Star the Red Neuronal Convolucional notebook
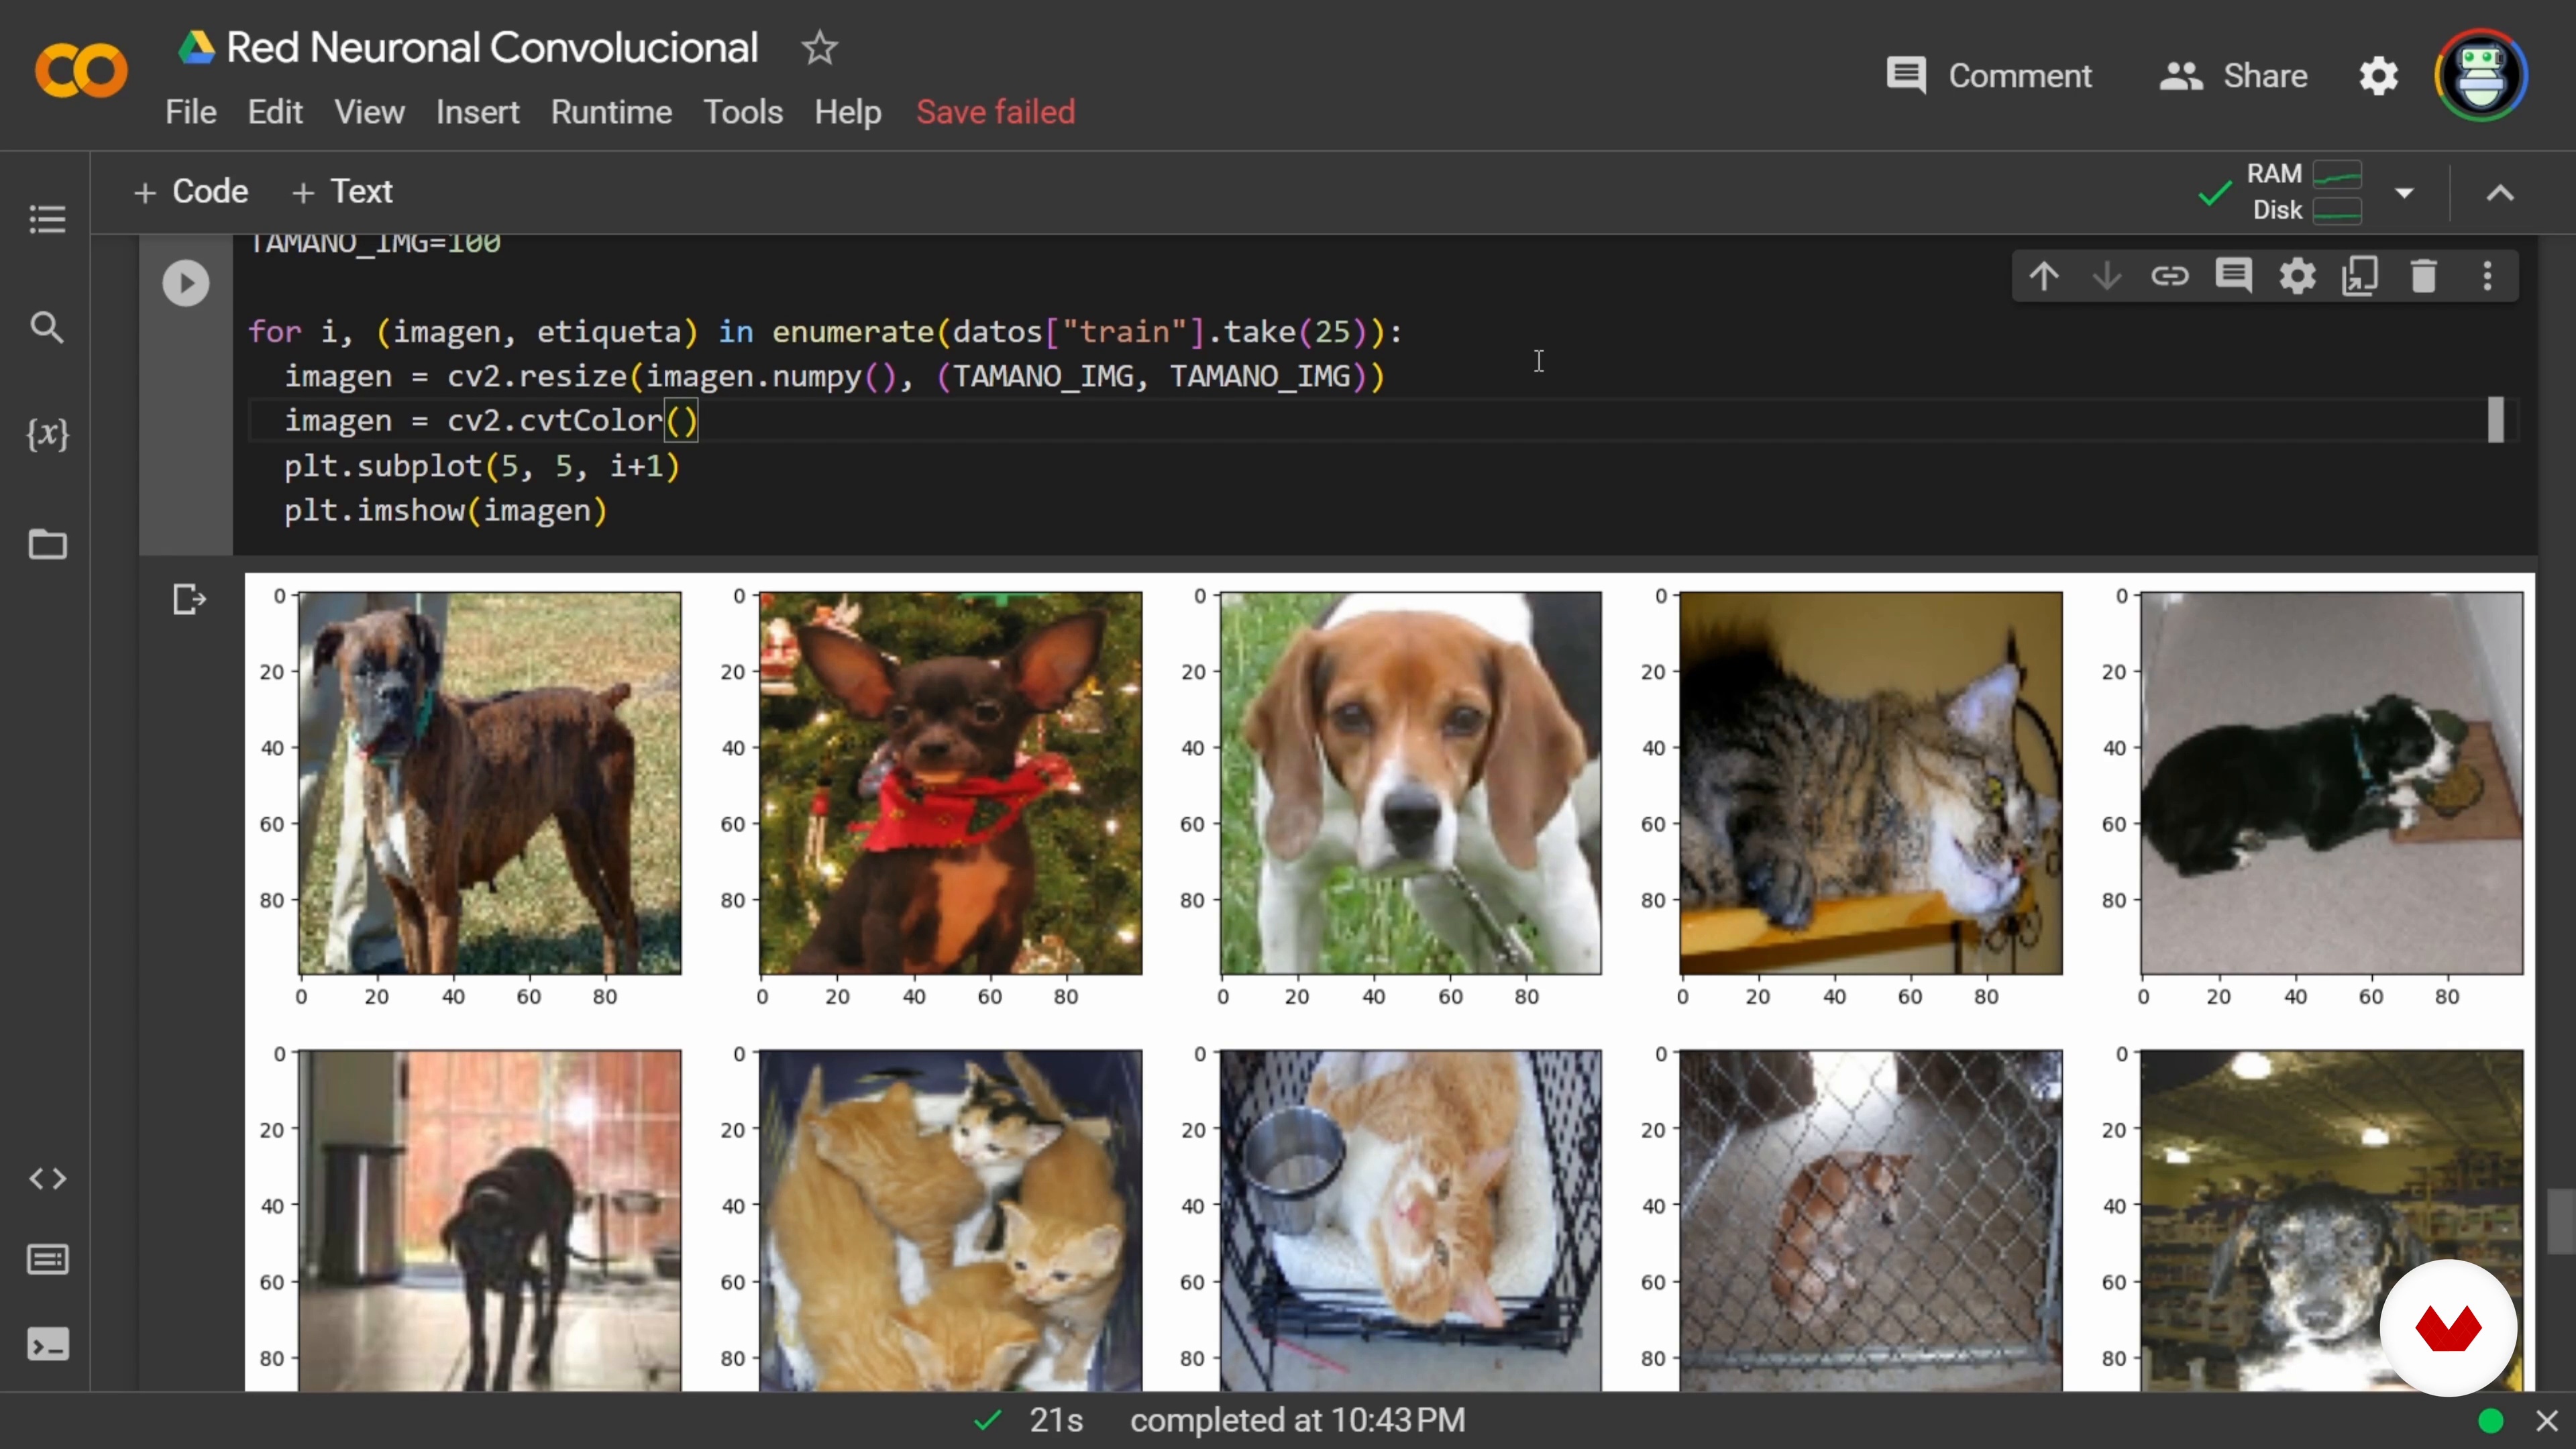 (819, 47)
